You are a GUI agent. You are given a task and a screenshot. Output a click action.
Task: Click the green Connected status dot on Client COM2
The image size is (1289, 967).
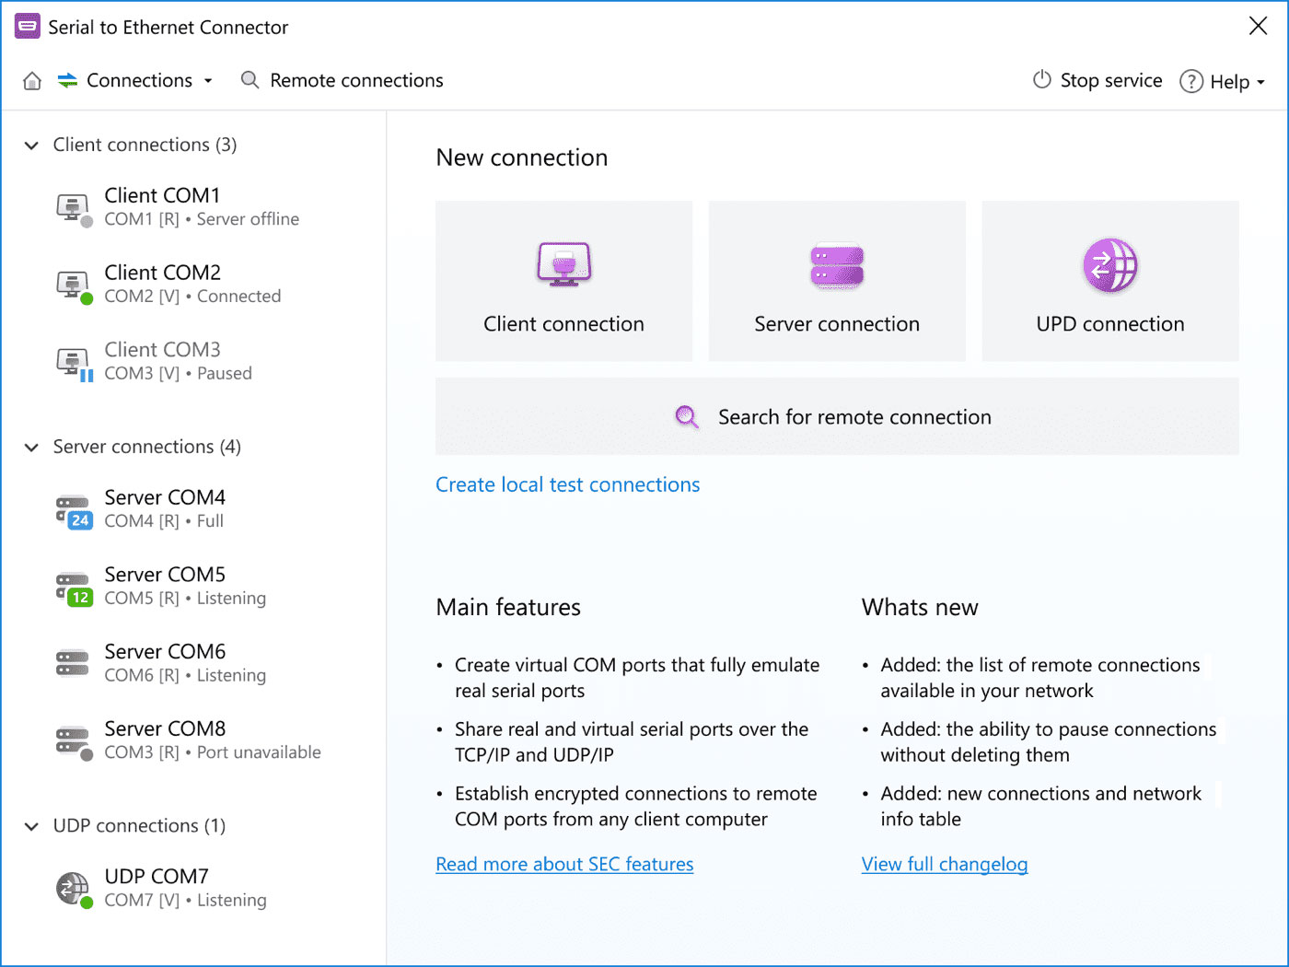pos(87,297)
